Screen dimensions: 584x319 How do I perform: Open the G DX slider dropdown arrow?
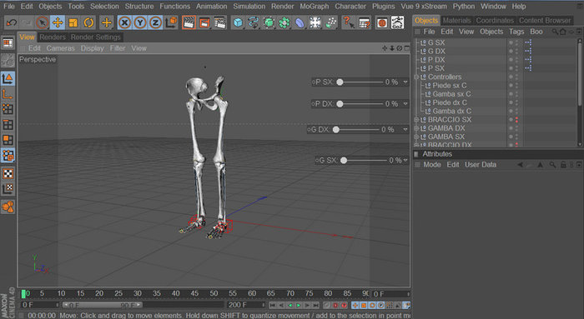click(405, 129)
